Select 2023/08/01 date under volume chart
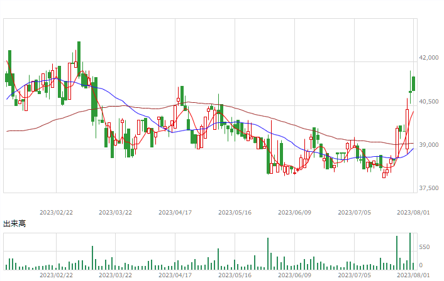This screenshot has height=281, width=444. (x=413, y=275)
